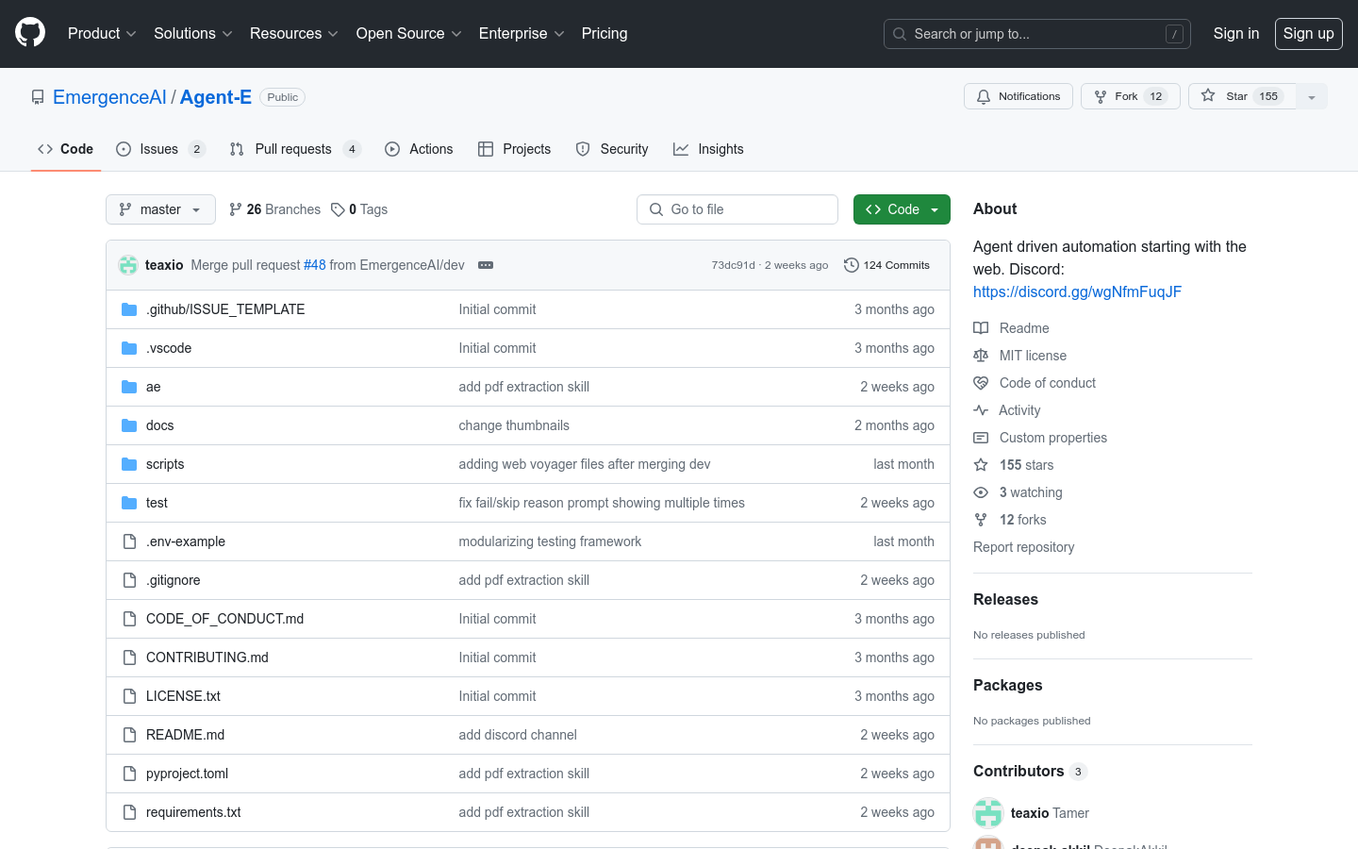This screenshot has height=849, width=1358.
Task: Open the Security tab
Action: click(x=612, y=149)
